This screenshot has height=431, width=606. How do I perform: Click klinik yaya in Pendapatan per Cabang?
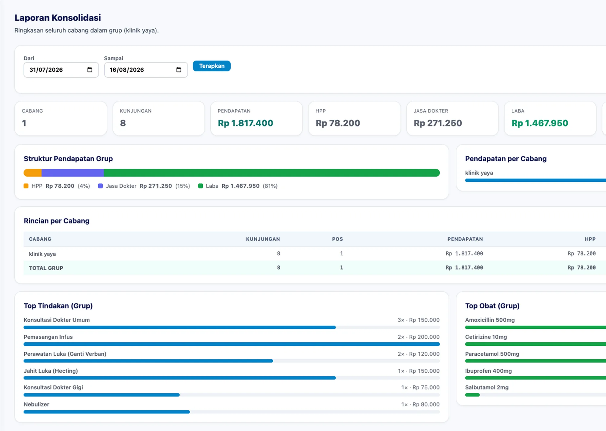click(479, 173)
